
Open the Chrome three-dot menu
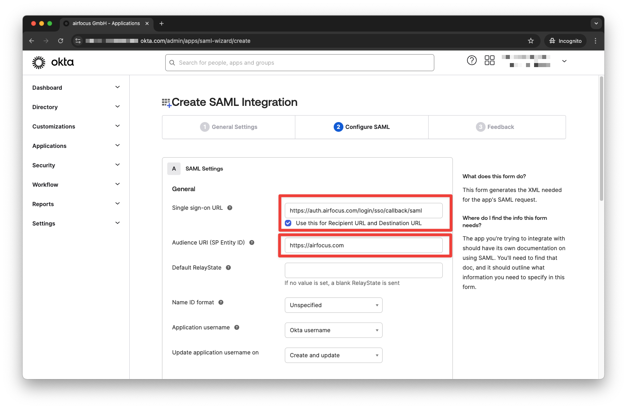coord(595,41)
